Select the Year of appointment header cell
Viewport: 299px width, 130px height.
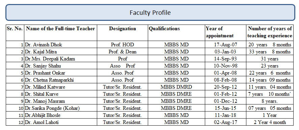coord(225,33)
